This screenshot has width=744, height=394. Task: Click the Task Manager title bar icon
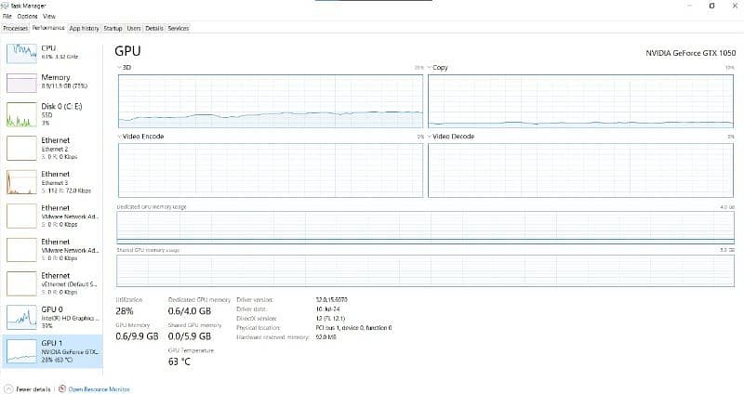pyautogui.click(x=5, y=6)
